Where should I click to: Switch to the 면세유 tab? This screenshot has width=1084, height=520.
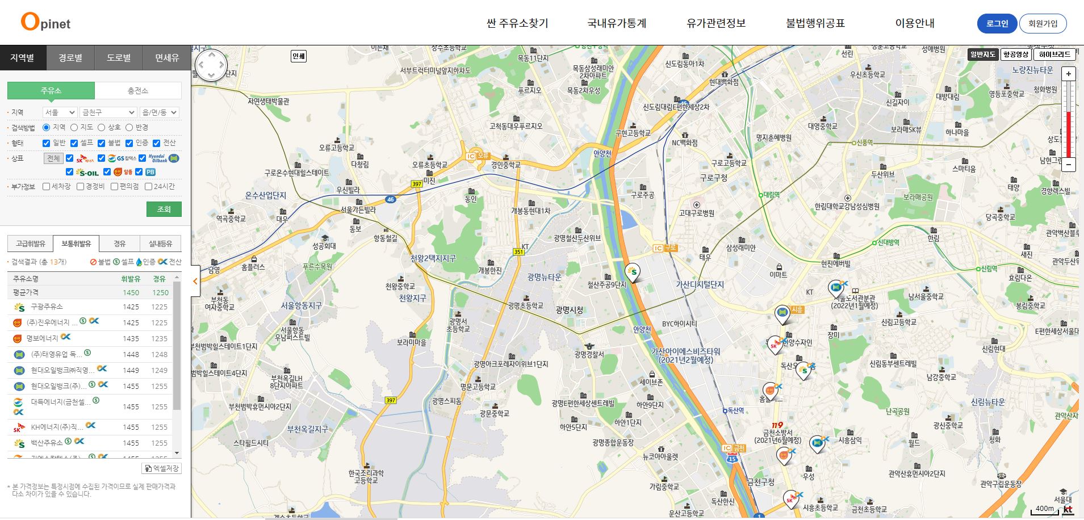[167, 58]
